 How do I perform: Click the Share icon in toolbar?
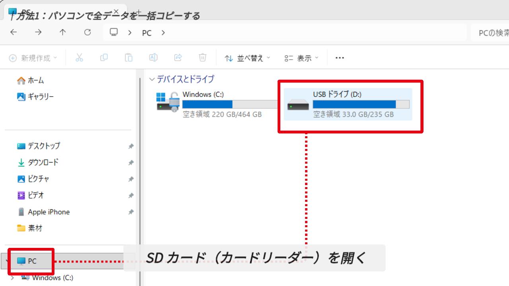point(178,58)
